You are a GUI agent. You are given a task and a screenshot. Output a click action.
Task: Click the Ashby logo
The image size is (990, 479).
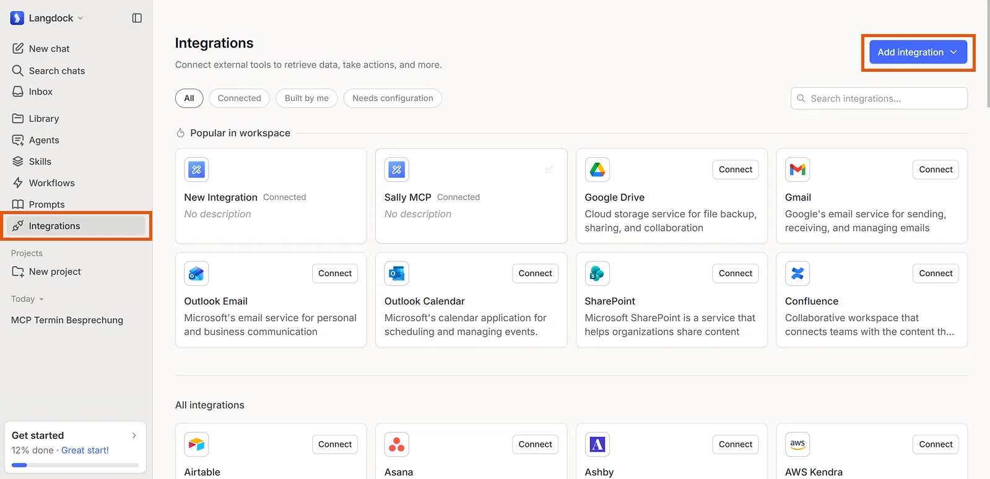tap(597, 444)
